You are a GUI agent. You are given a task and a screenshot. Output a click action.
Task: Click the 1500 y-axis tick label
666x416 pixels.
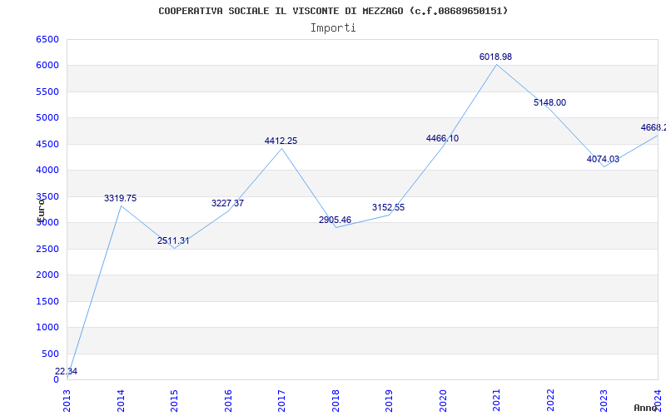(x=47, y=301)
